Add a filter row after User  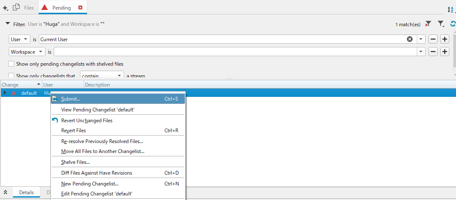point(445,39)
